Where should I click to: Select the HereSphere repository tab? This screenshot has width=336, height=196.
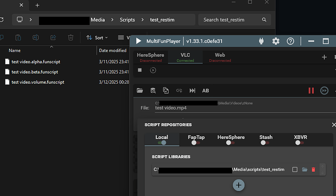click(x=231, y=140)
